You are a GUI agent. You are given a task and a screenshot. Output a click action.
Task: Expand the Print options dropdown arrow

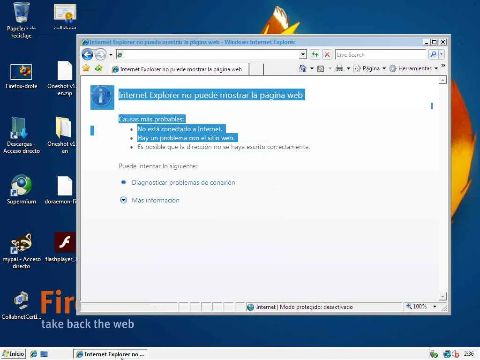(x=348, y=68)
